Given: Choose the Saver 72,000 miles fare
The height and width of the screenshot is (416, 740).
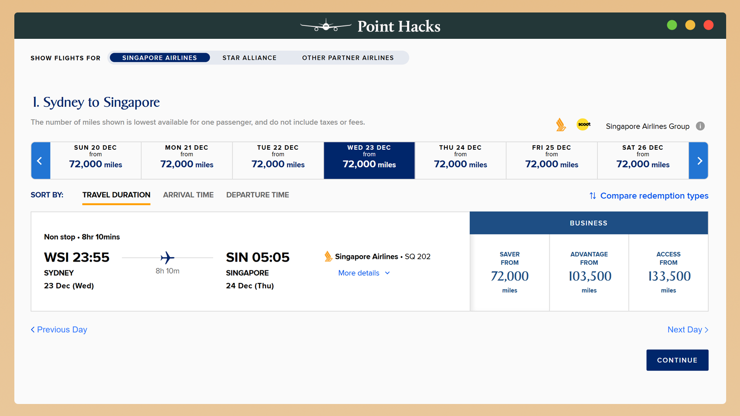Looking at the screenshot, I should coord(510,273).
